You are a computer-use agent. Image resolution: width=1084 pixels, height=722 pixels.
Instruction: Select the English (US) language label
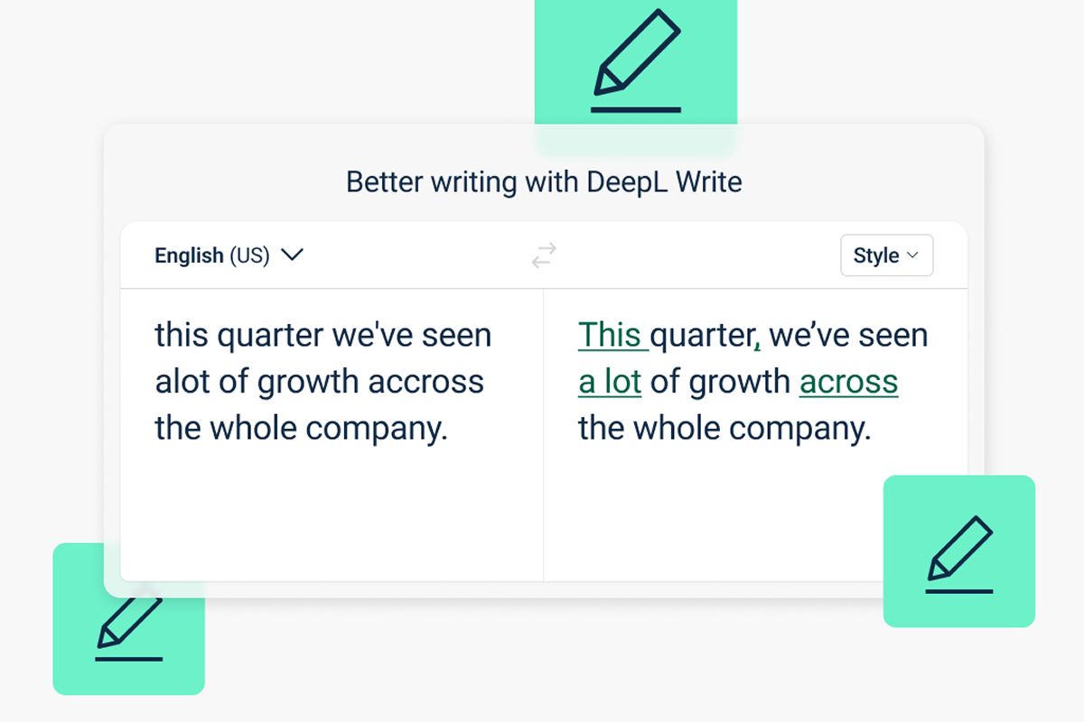(x=211, y=255)
